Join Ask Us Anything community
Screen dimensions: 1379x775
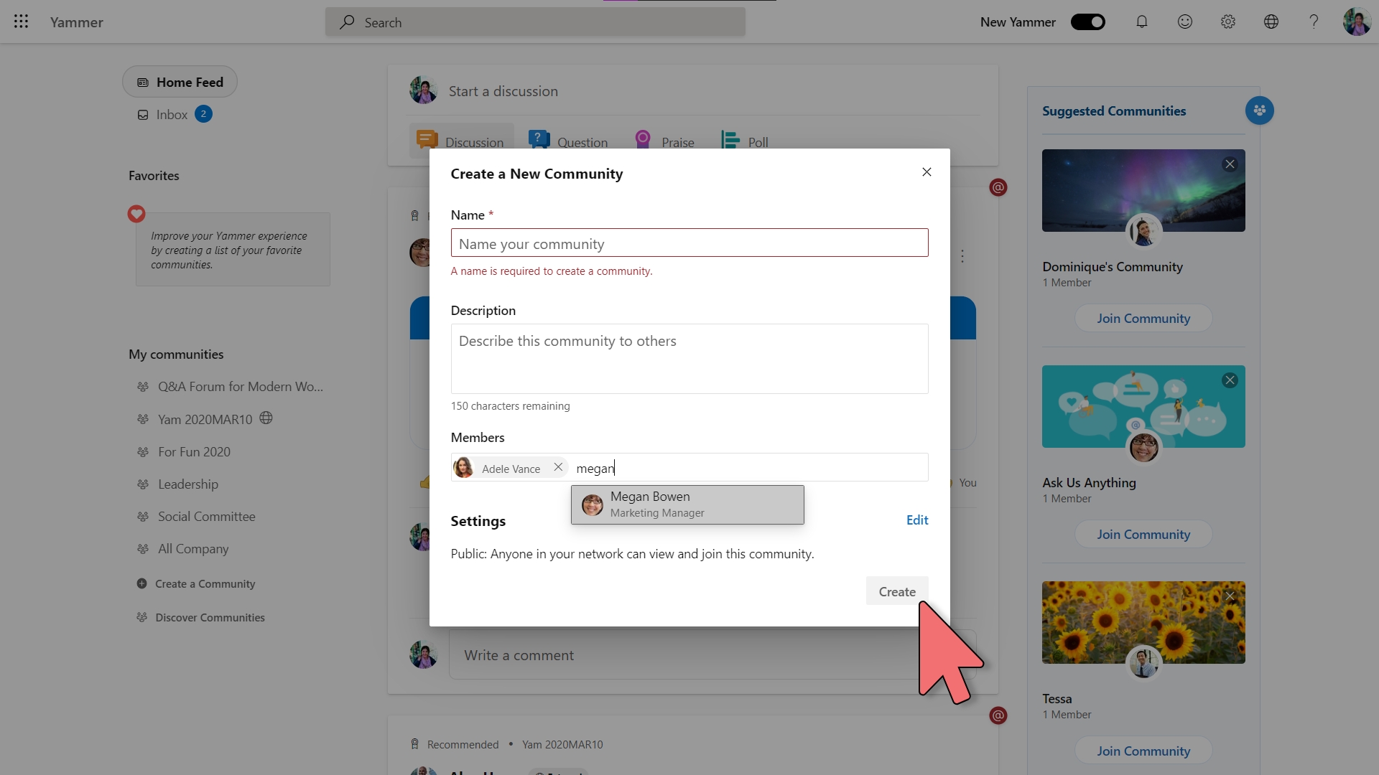1143,535
